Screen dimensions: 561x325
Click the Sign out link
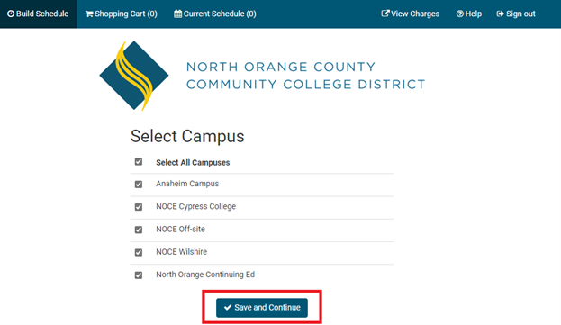pos(516,14)
